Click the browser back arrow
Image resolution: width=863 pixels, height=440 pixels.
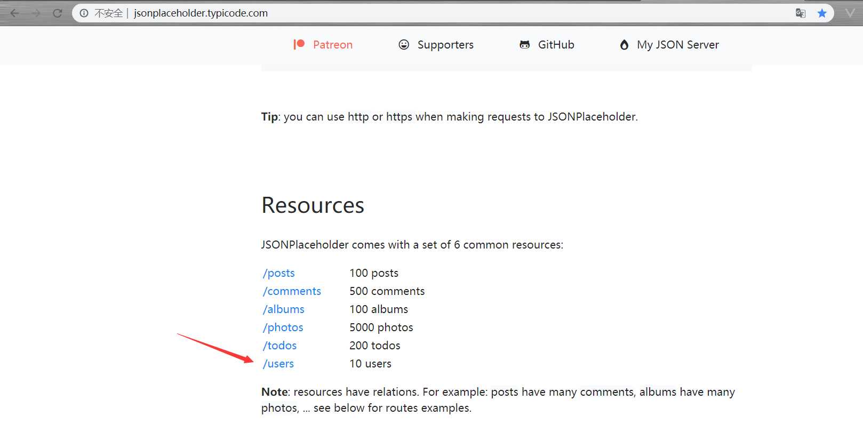tap(15, 13)
